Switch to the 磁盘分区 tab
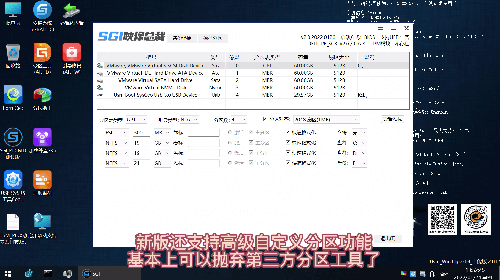Viewport: 500px width, 280px height. pos(213,38)
